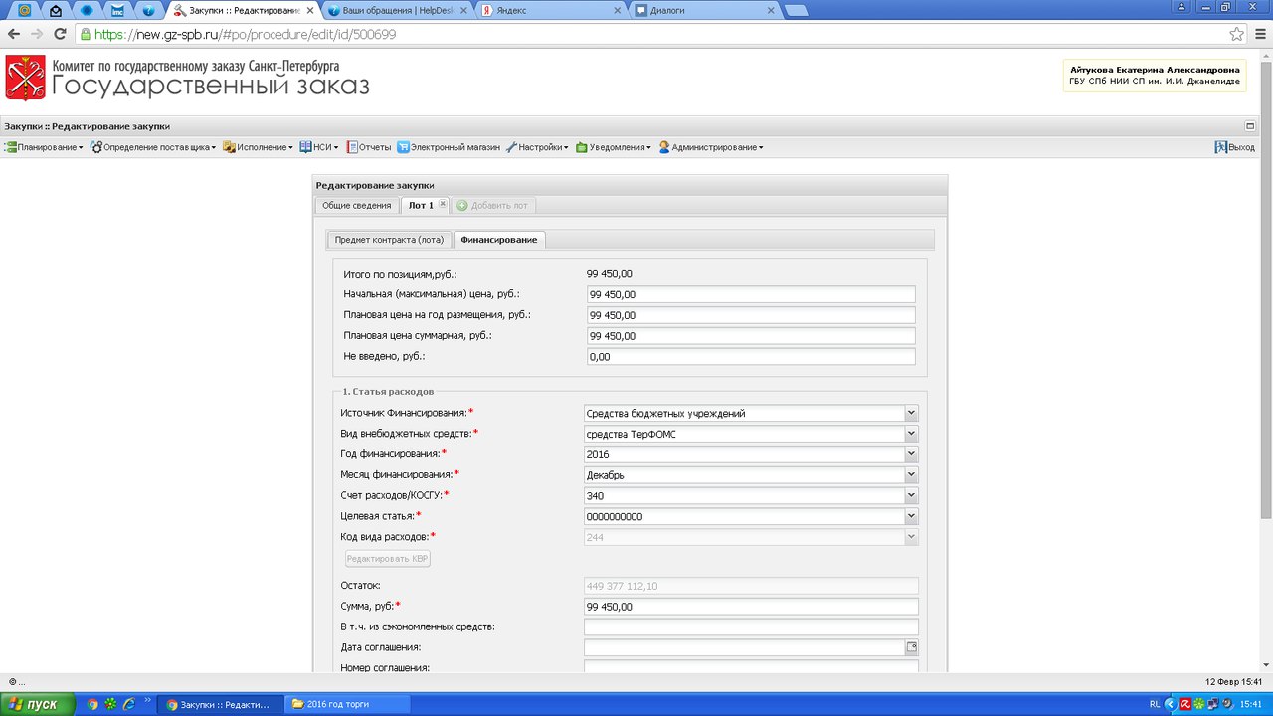Open the calendar picker for Дата соглашения
The image size is (1273, 716).
pyautogui.click(x=911, y=647)
